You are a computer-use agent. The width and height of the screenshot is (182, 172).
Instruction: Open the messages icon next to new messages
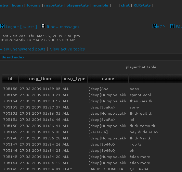[x=43, y=26]
